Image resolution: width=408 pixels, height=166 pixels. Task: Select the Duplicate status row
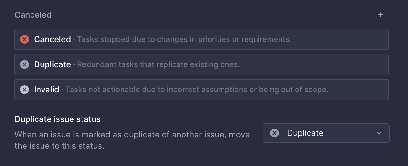point(202,64)
